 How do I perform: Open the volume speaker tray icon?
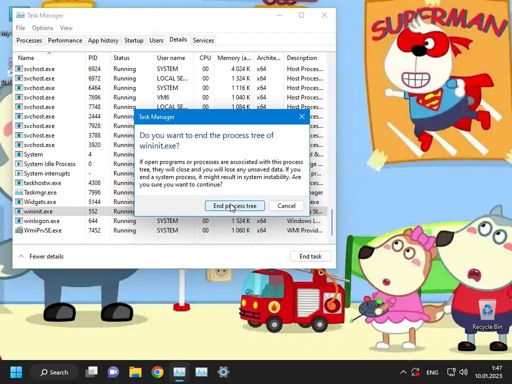pos(463,372)
